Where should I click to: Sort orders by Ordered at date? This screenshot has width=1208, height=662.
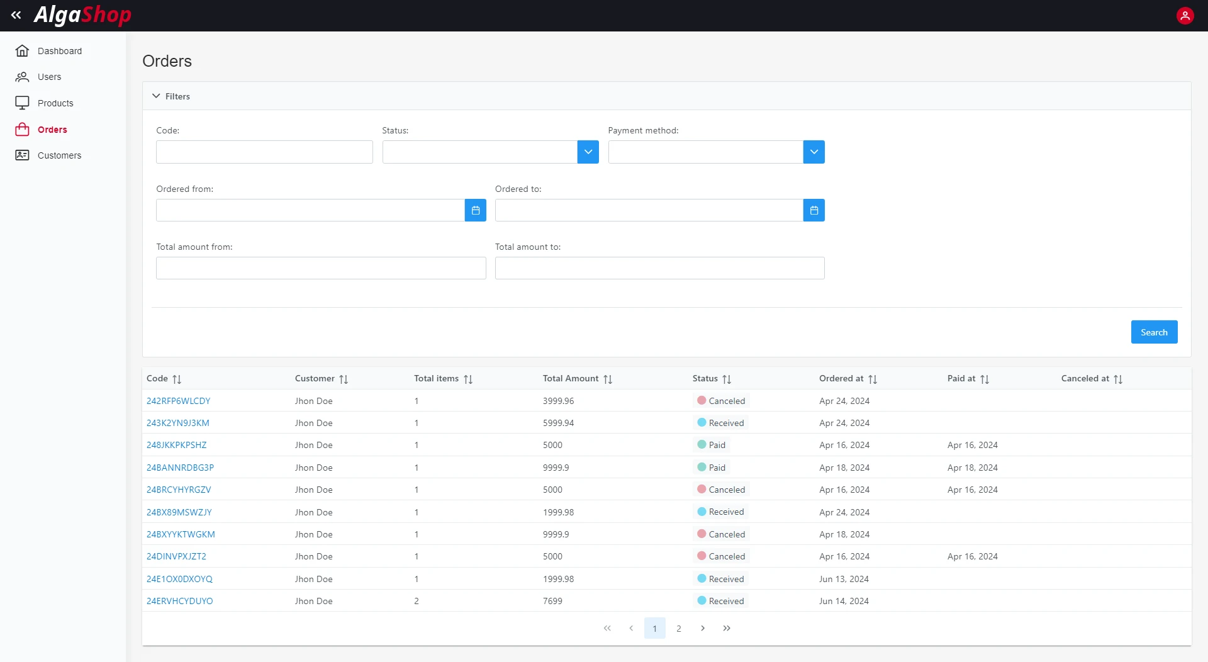click(872, 379)
